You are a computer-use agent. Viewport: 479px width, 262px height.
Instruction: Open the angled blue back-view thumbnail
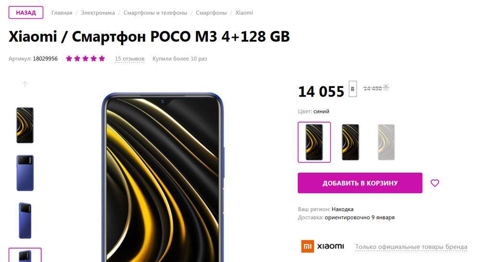click(x=25, y=220)
